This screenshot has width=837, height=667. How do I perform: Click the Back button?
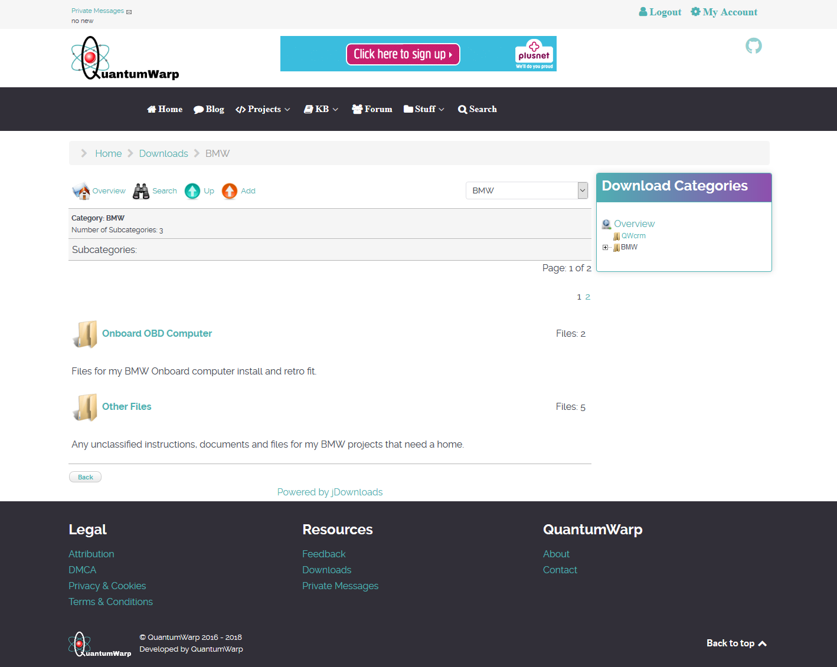pos(85,477)
